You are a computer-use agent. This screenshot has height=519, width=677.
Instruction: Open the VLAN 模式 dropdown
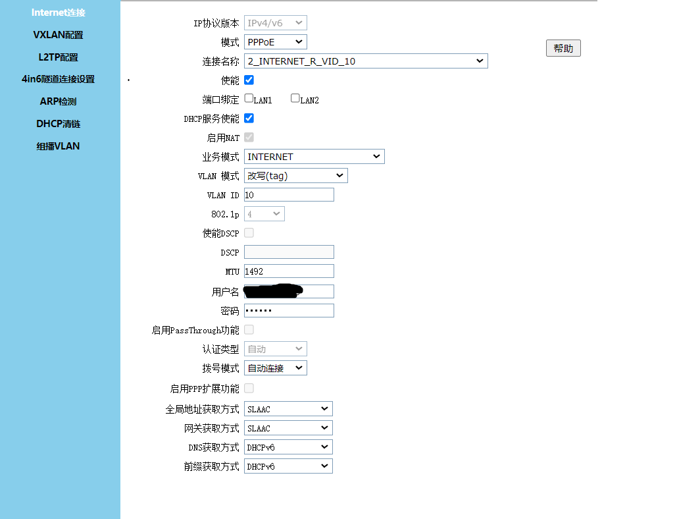[x=295, y=176]
